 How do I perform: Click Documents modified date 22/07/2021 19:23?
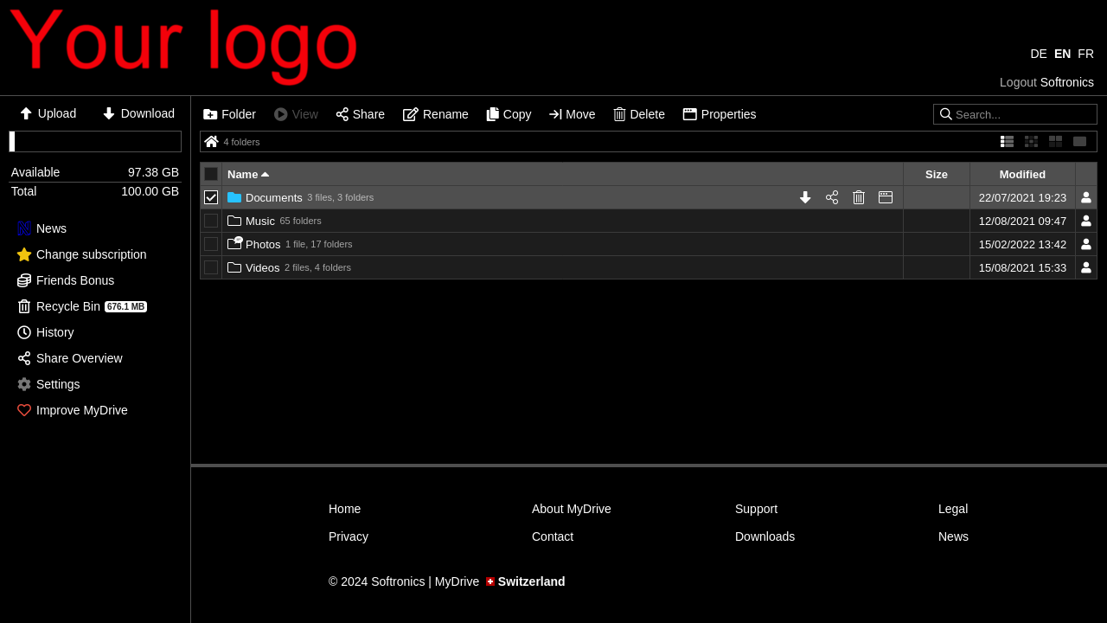click(x=1022, y=197)
